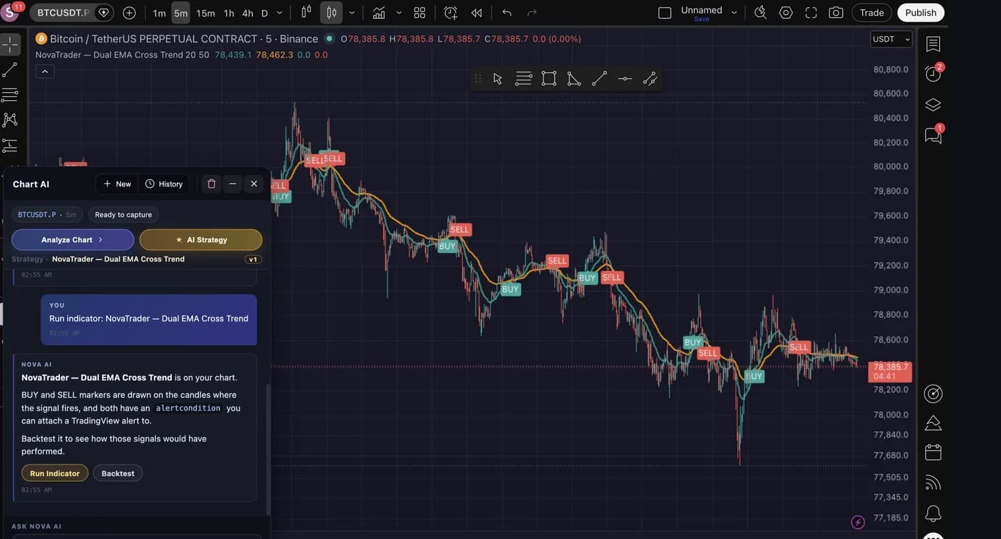Click the Chart AI chat scrollbar
This screenshot has width=1001, height=539.
click(x=268, y=448)
